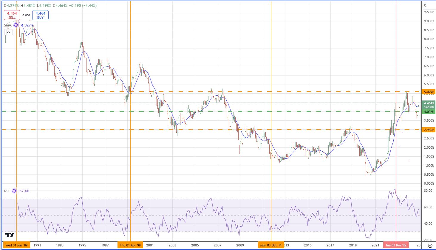Click the 5.099% orange price level label
436x250 pixels.
coord(429,92)
